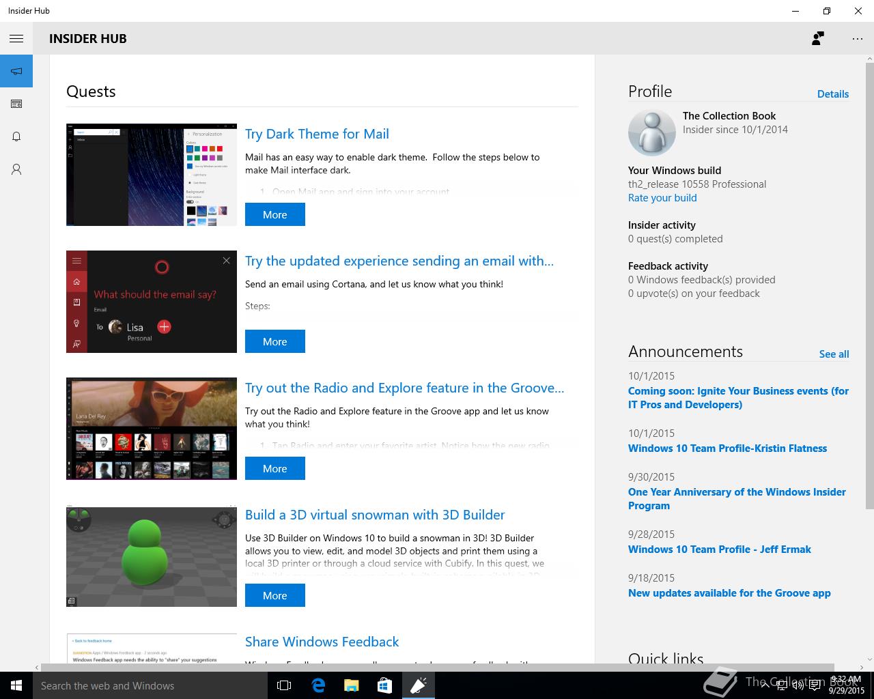The width and height of the screenshot is (874, 699).
Task: Click the green snowman 3D Builder thumbnail
Action: tap(152, 556)
